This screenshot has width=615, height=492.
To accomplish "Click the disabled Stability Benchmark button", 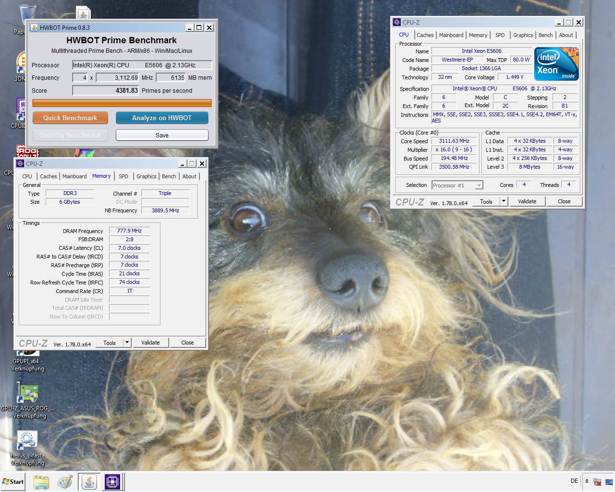I will 70,135.
